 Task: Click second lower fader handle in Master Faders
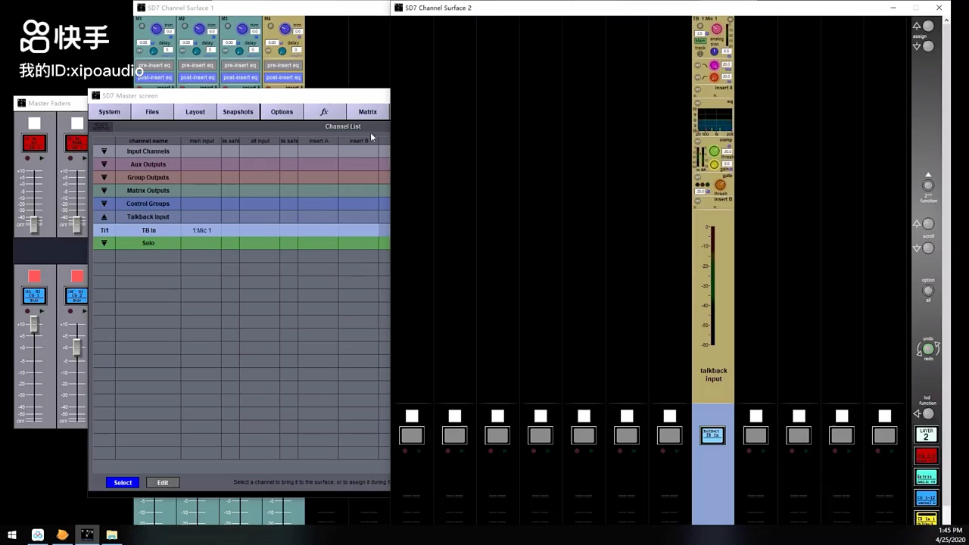[x=77, y=347]
